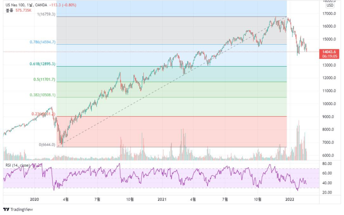Click the 2021 label on time axis
The image size is (344, 215).
(x=163, y=198)
